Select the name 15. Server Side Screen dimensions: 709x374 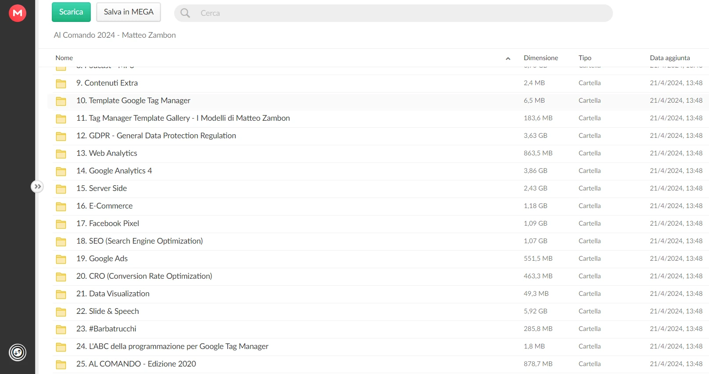[x=101, y=188]
